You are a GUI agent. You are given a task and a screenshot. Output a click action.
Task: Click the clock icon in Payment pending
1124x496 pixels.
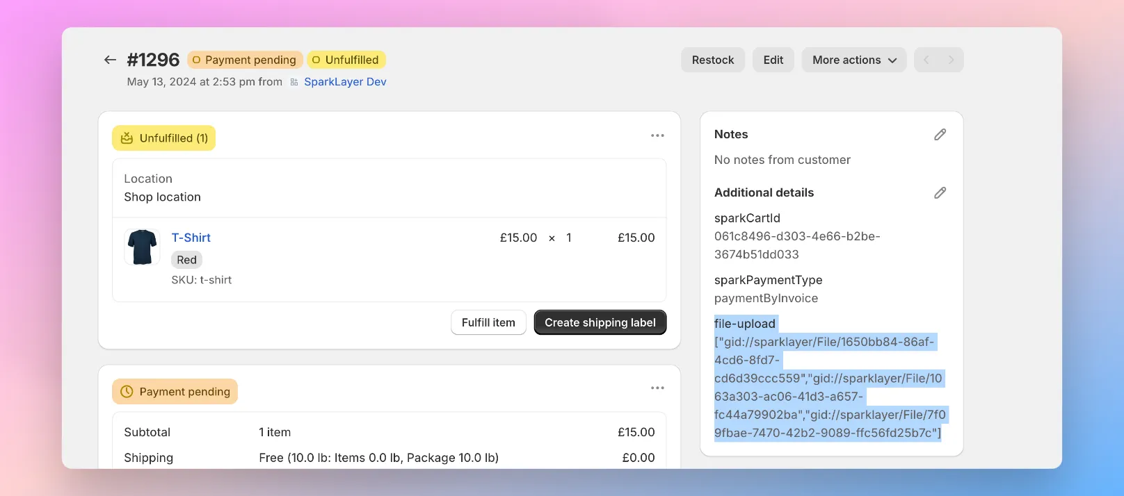pos(127,392)
